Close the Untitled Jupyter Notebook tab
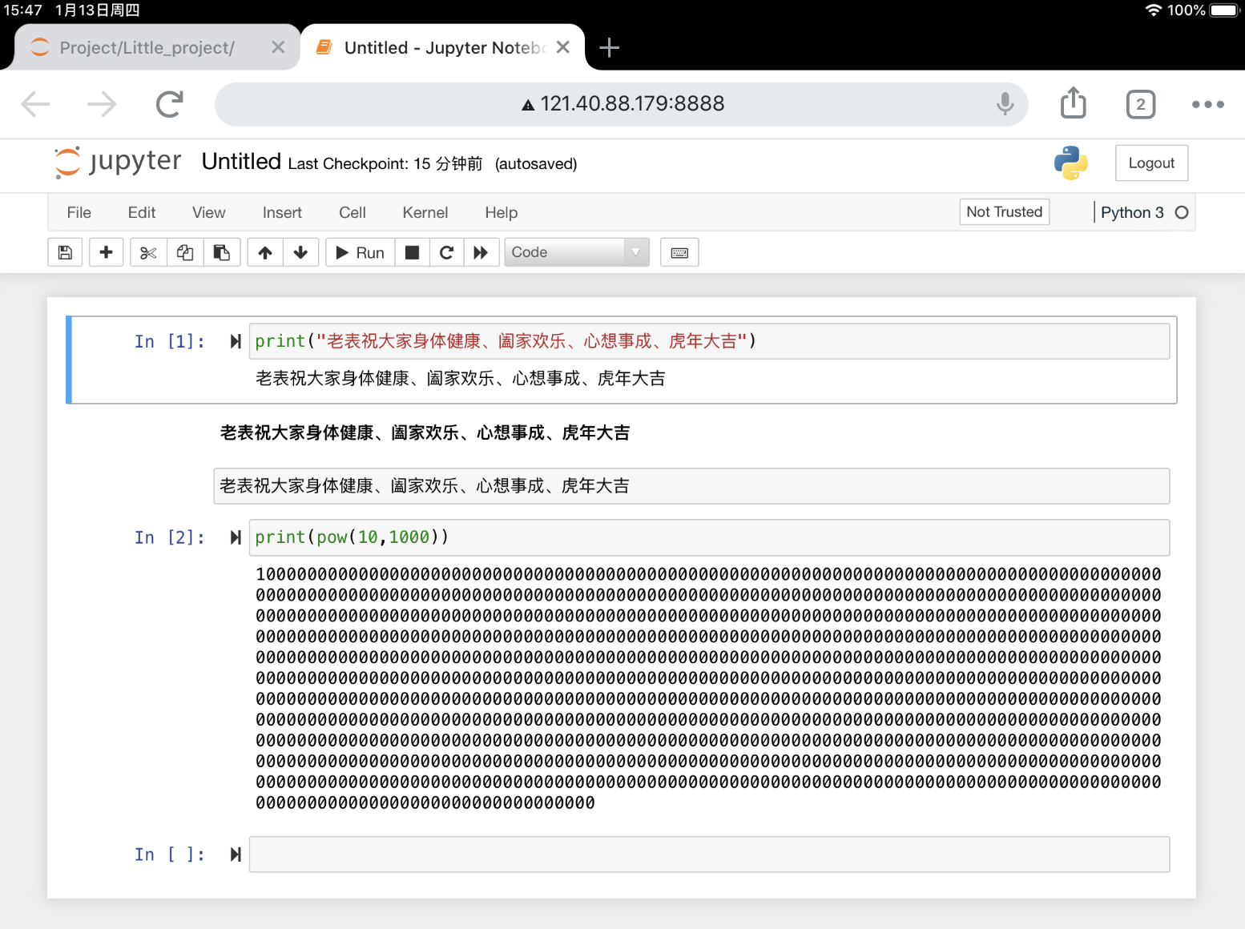1245x929 pixels. coord(563,48)
